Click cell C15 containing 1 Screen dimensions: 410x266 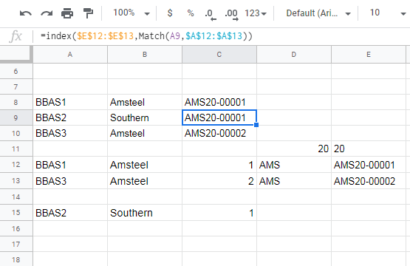click(x=219, y=213)
